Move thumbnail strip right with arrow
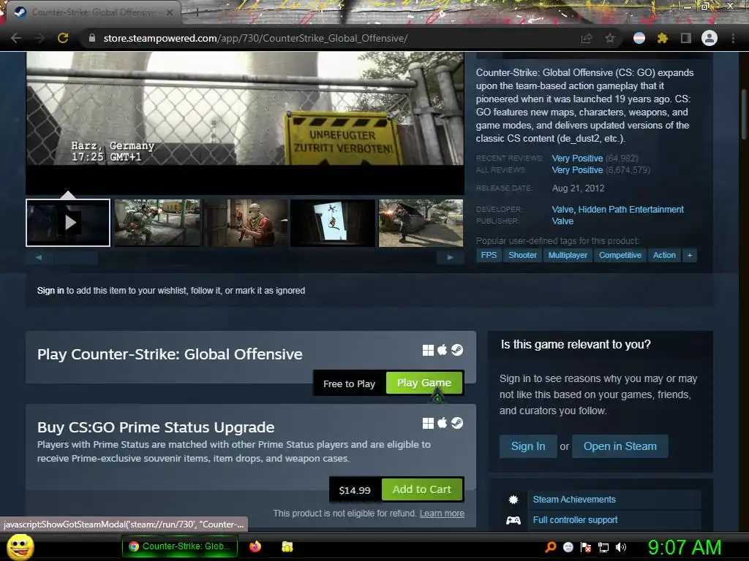 click(x=450, y=257)
